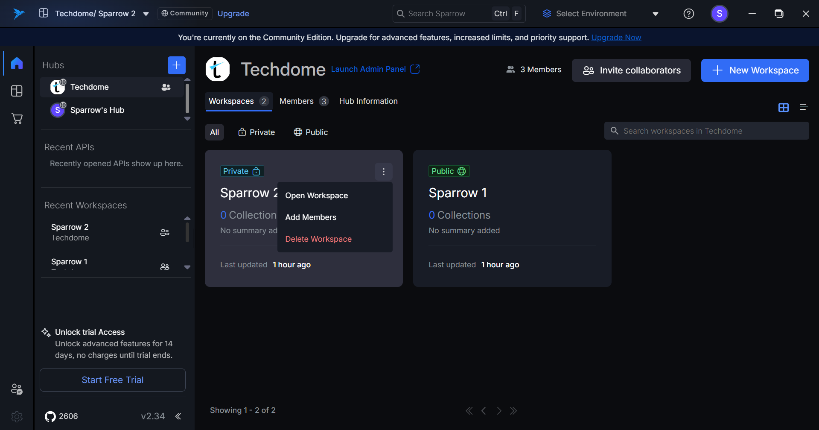
Task: Click three-dot menu on Sparrow 2 card
Action: [383, 172]
